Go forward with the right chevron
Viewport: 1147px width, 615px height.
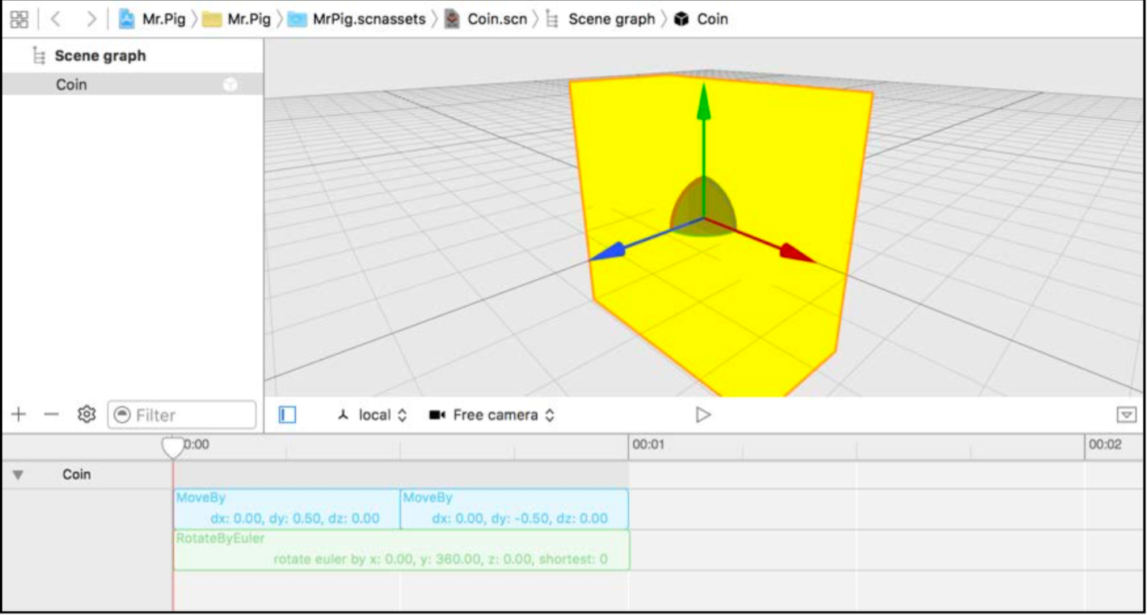(92, 19)
